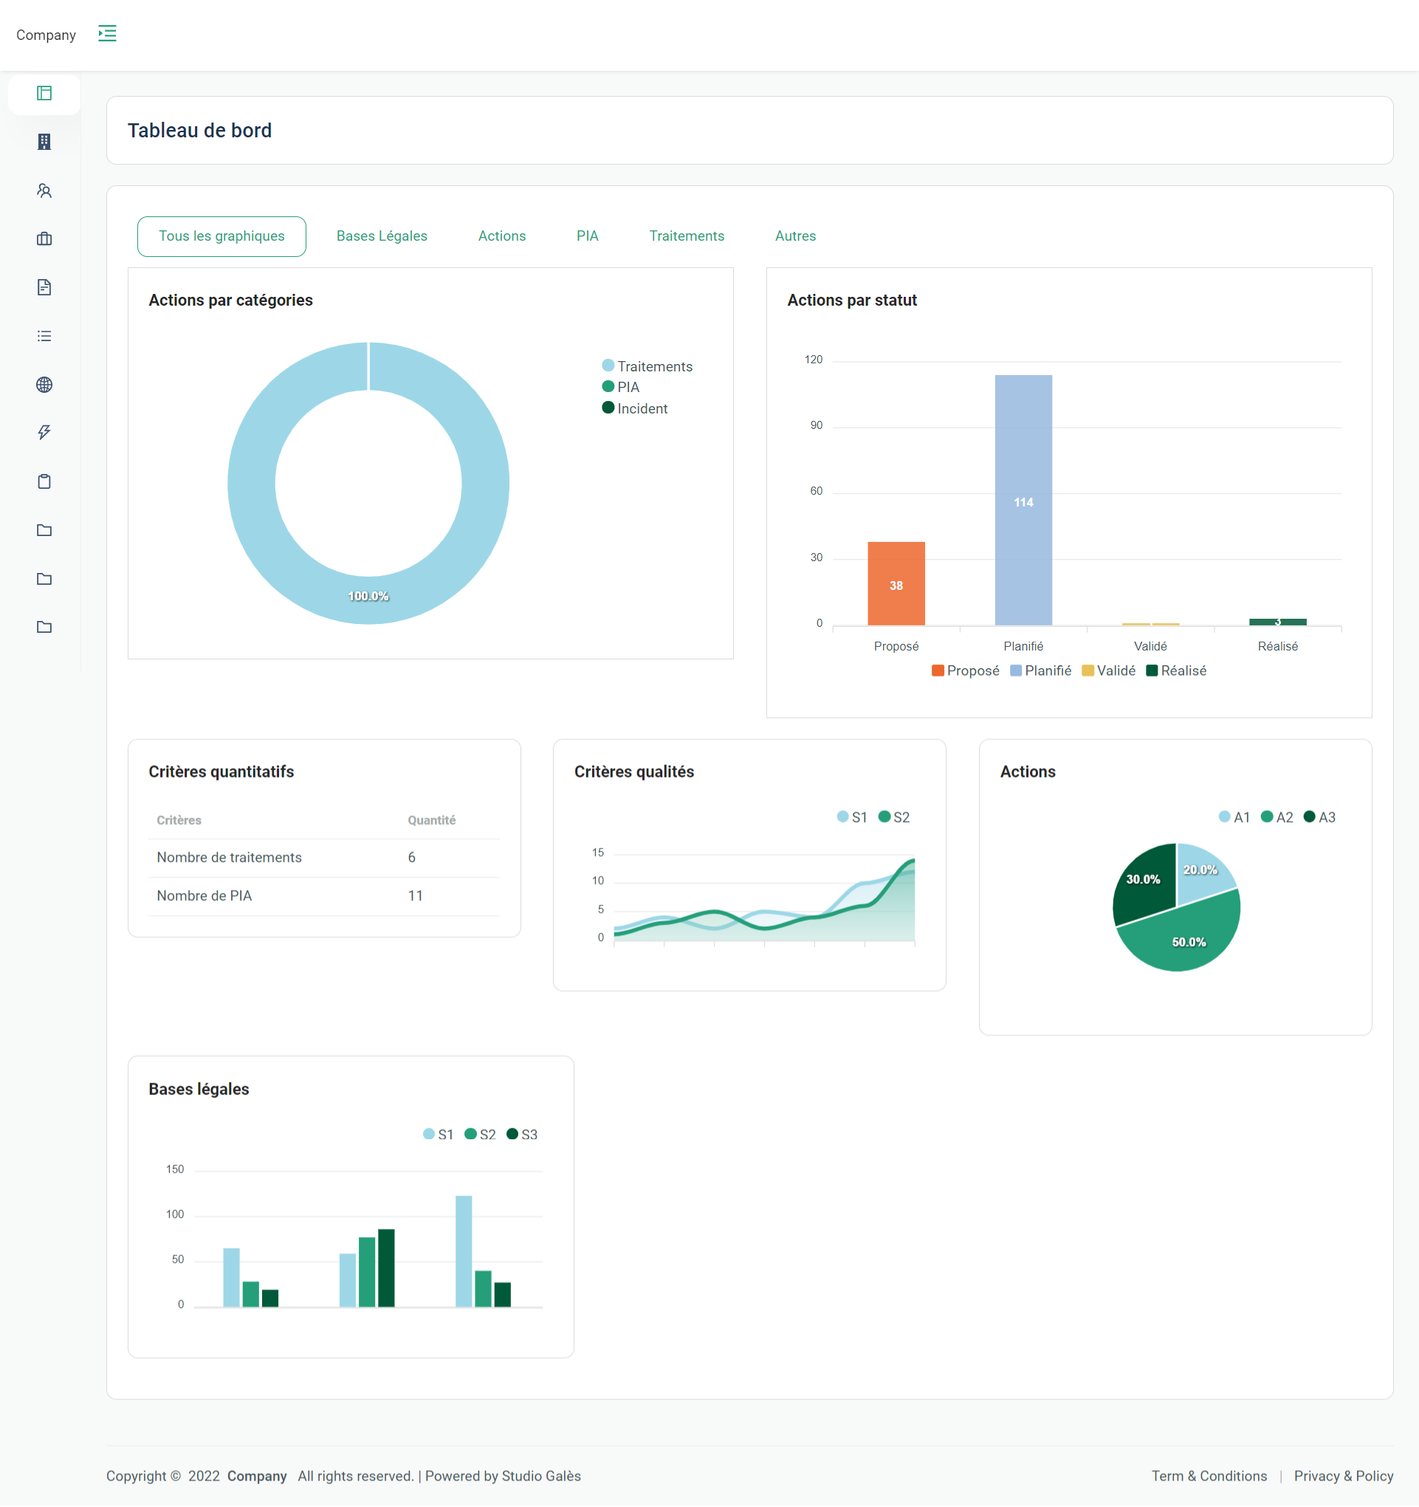
Task: Switch to the Traitements tab
Action: click(686, 236)
